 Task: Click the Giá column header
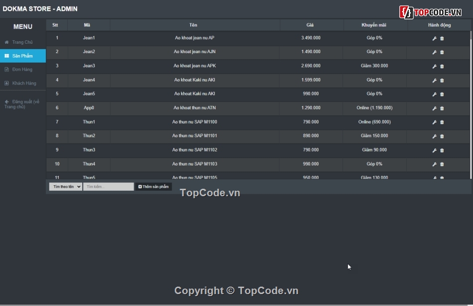(x=310, y=25)
